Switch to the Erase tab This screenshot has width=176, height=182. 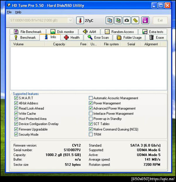[156, 37]
